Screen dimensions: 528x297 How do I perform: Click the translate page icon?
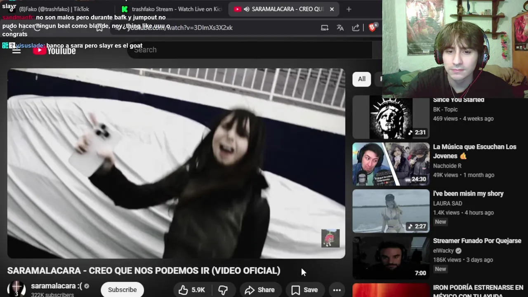340,28
